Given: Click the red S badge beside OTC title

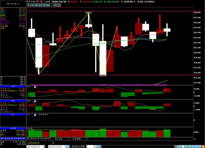Looking at the screenshot, I should pyautogui.click(x=42, y=2).
